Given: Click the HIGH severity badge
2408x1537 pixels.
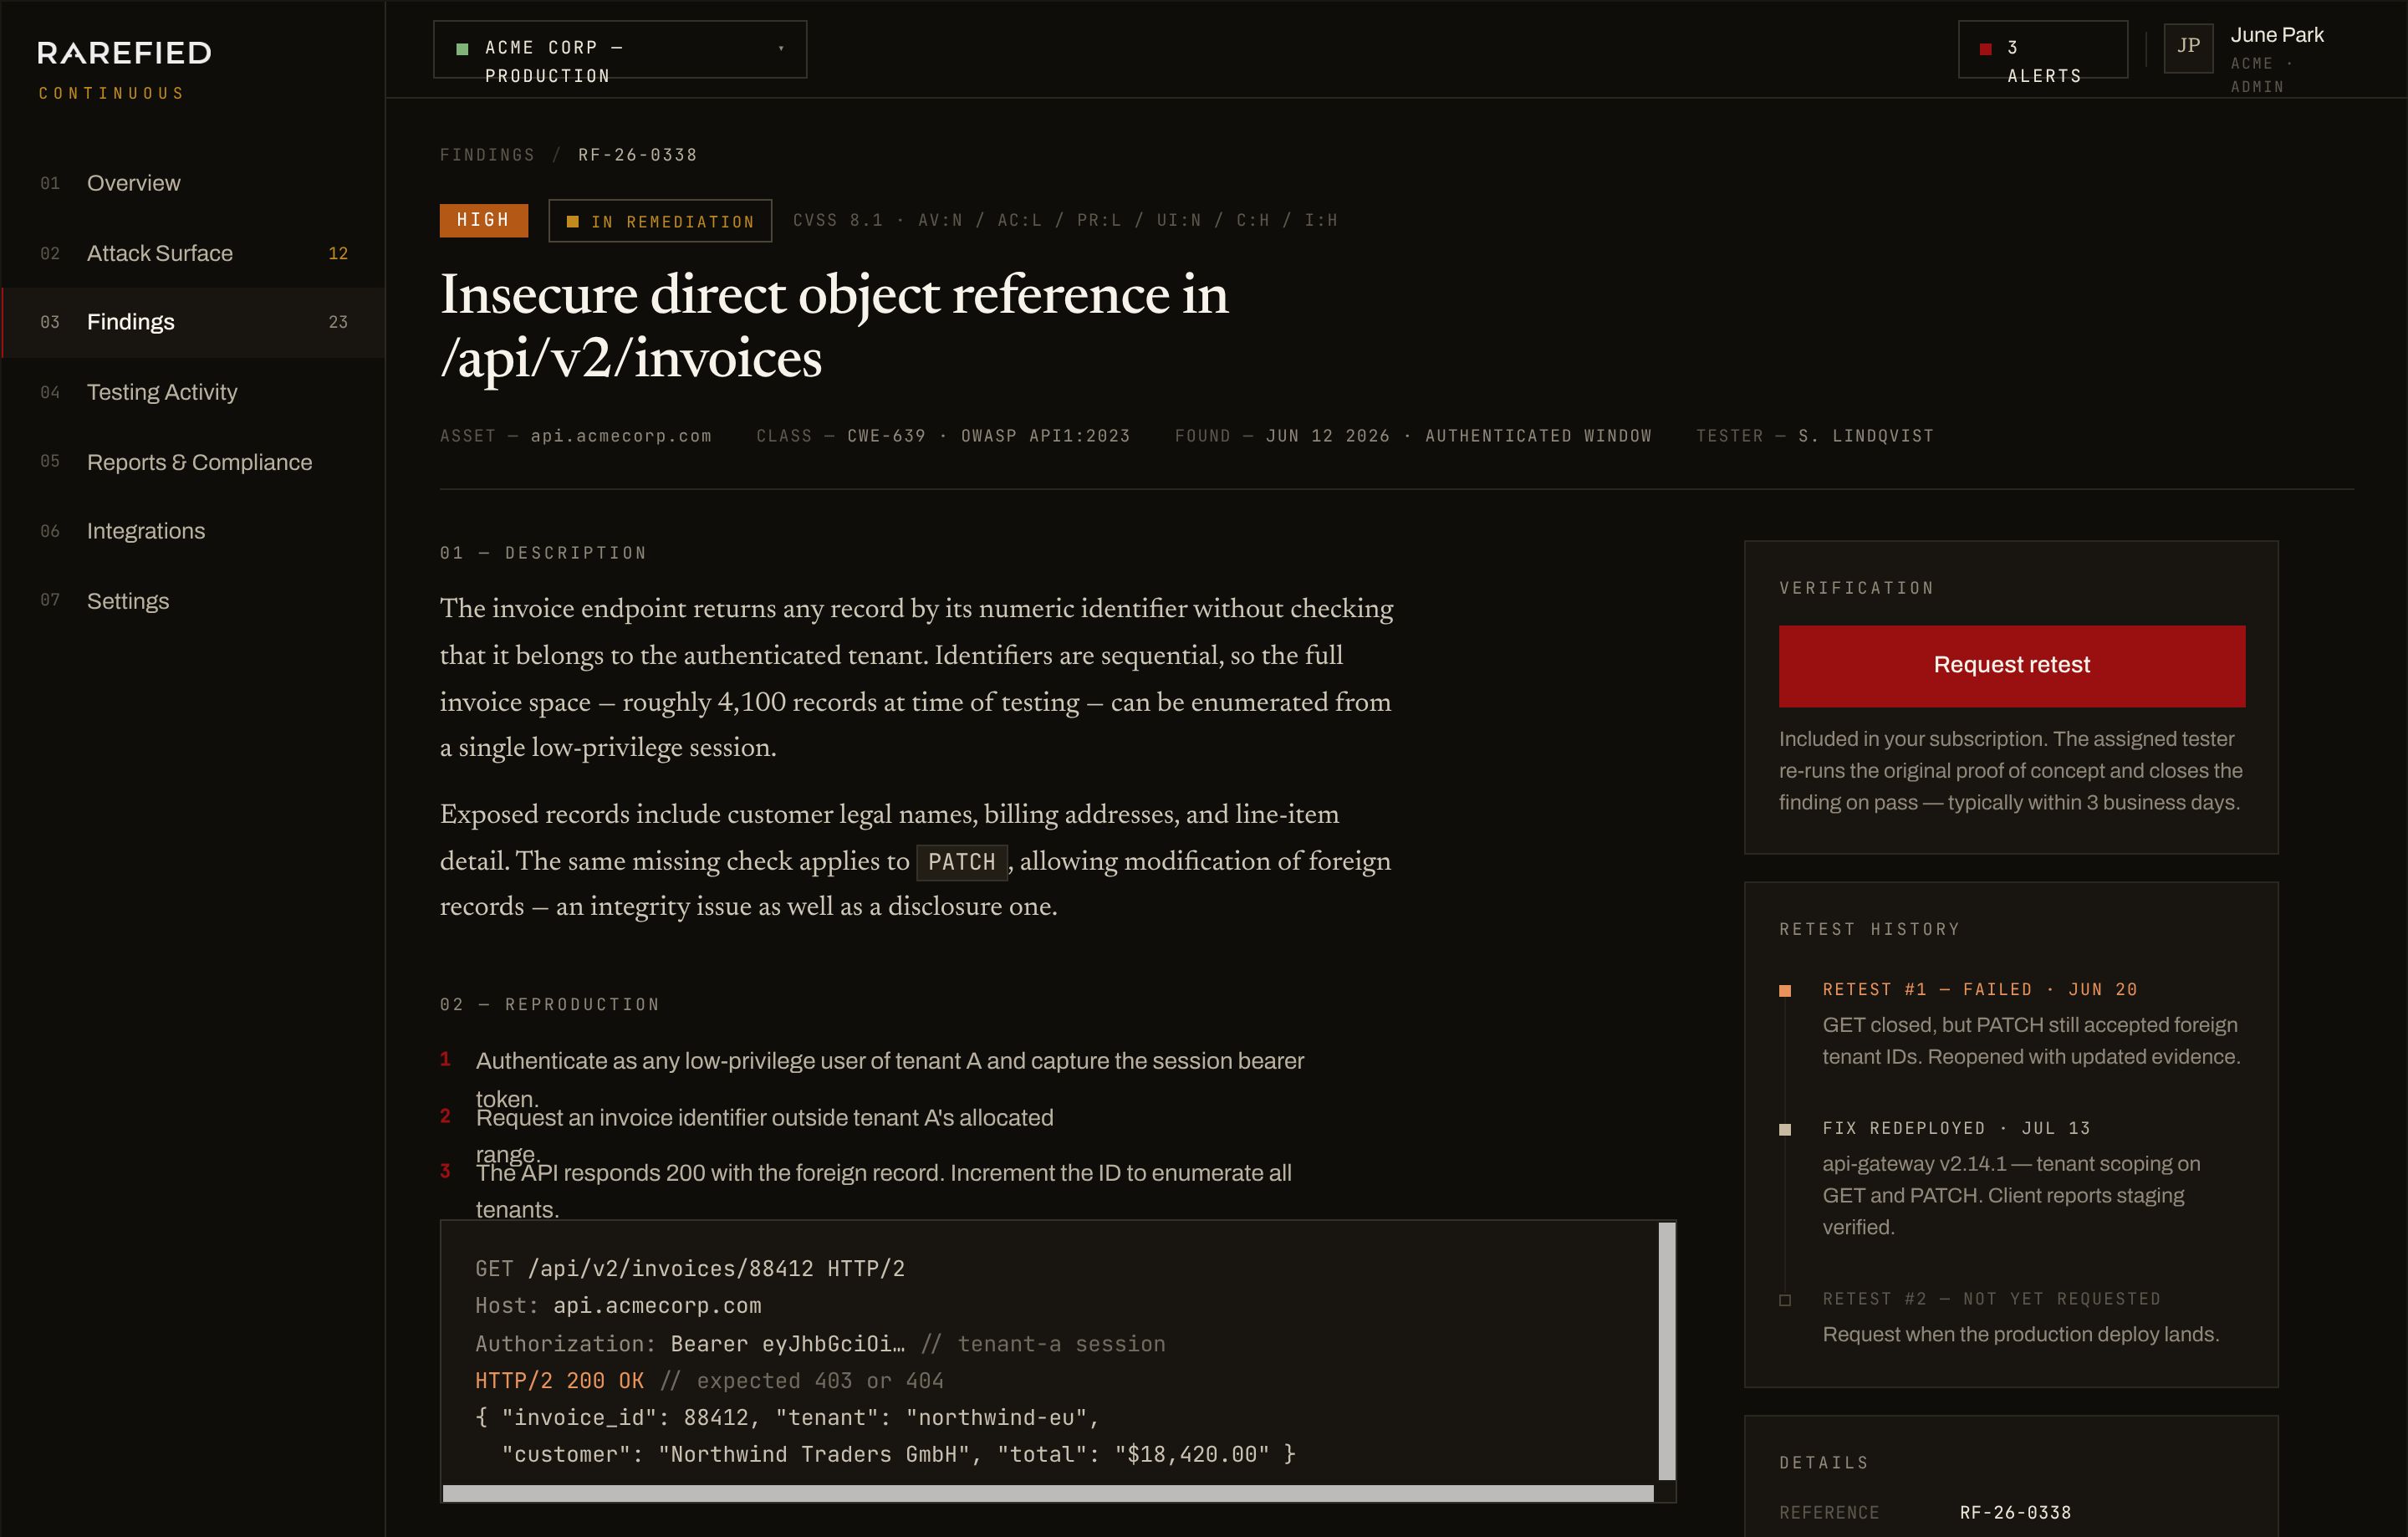Looking at the screenshot, I should pyautogui.click(x=483, y=220).
